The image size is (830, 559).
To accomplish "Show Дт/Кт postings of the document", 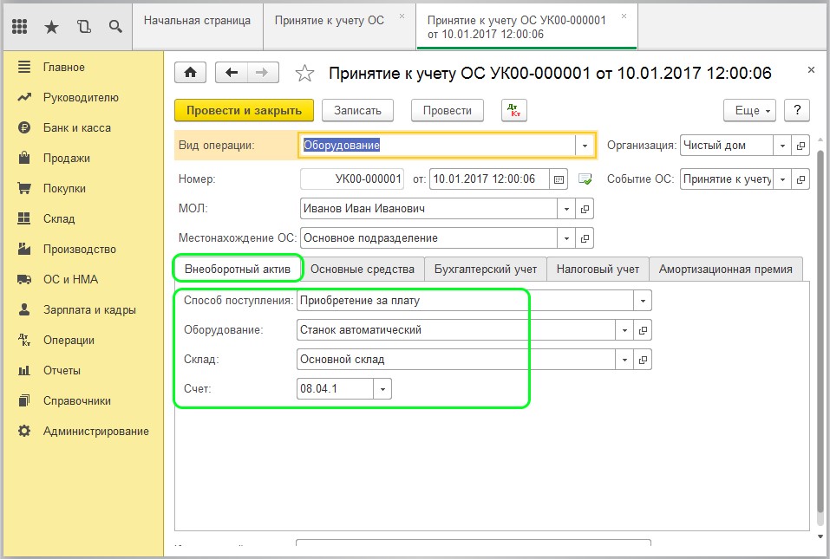I will click(514, 110).
